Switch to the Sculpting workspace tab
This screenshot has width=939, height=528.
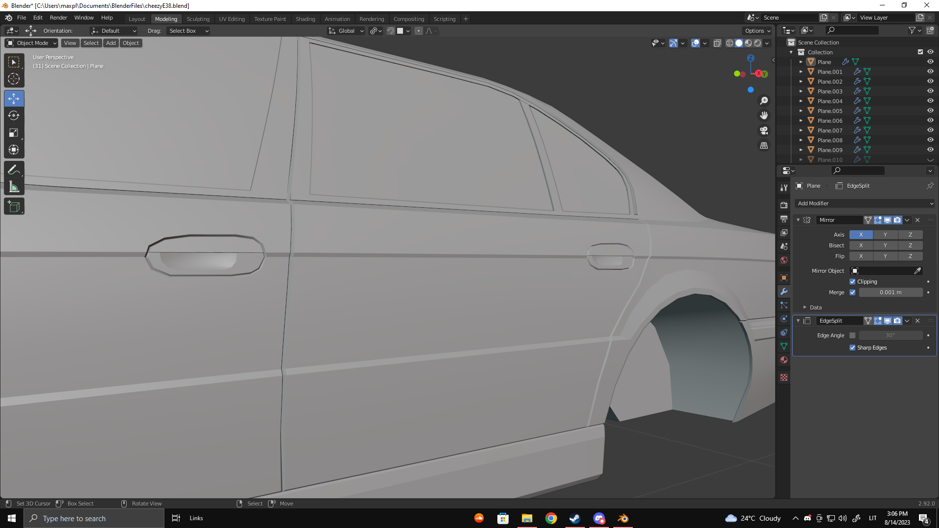(x=198, y=19)
